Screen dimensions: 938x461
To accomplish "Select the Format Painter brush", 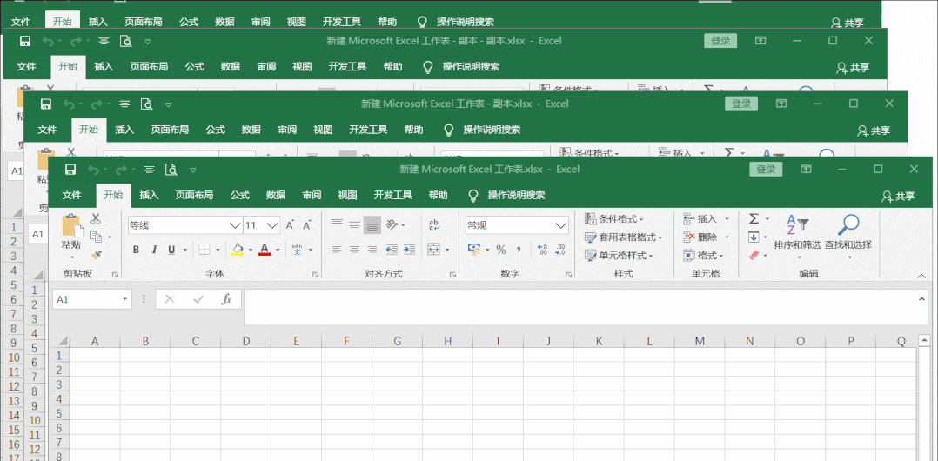I will pyautogui.click(x=96, y=255).
